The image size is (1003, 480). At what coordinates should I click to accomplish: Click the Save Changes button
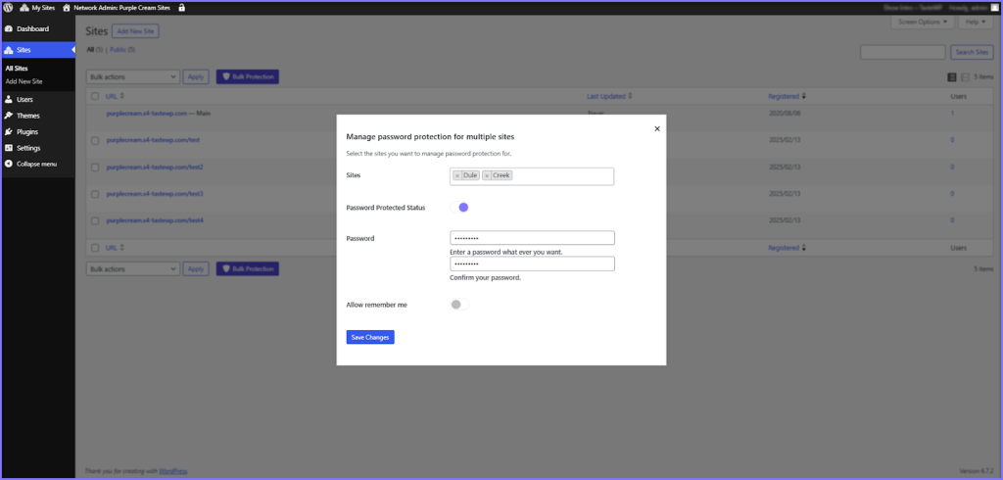[x=370, y=337]
